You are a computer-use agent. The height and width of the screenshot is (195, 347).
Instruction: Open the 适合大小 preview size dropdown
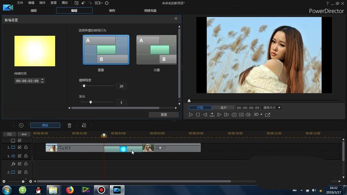pos(272,108)
